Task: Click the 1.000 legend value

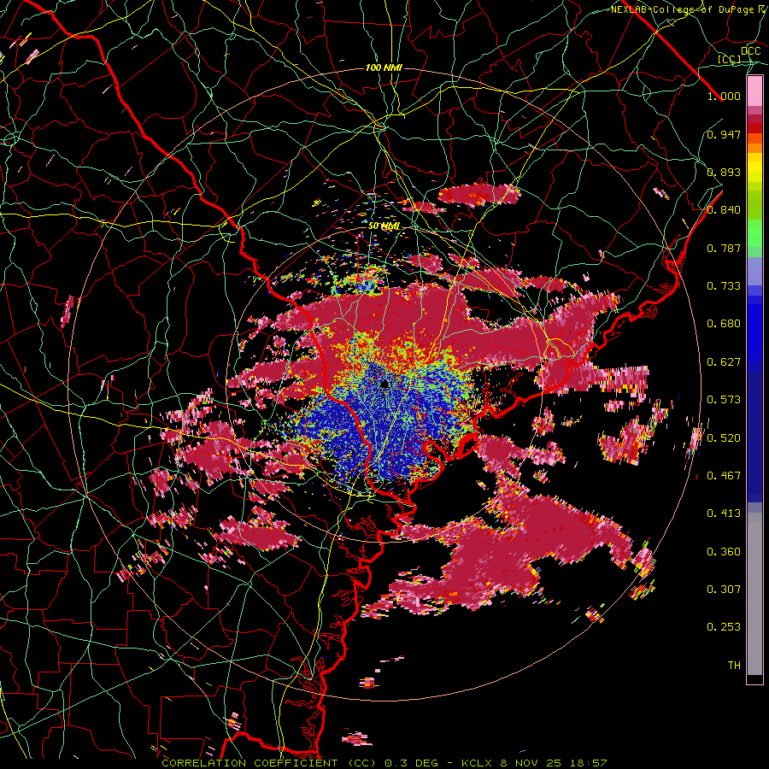Action: [x=724, y=96]
